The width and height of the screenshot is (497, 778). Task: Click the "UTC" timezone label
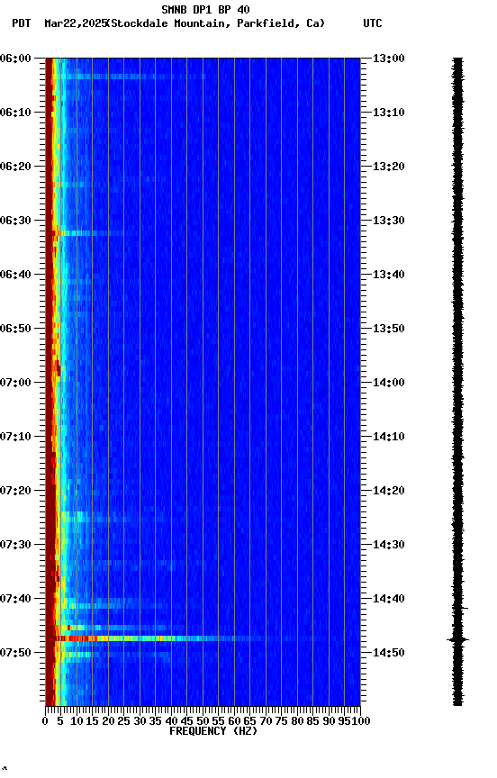(373, 23)
